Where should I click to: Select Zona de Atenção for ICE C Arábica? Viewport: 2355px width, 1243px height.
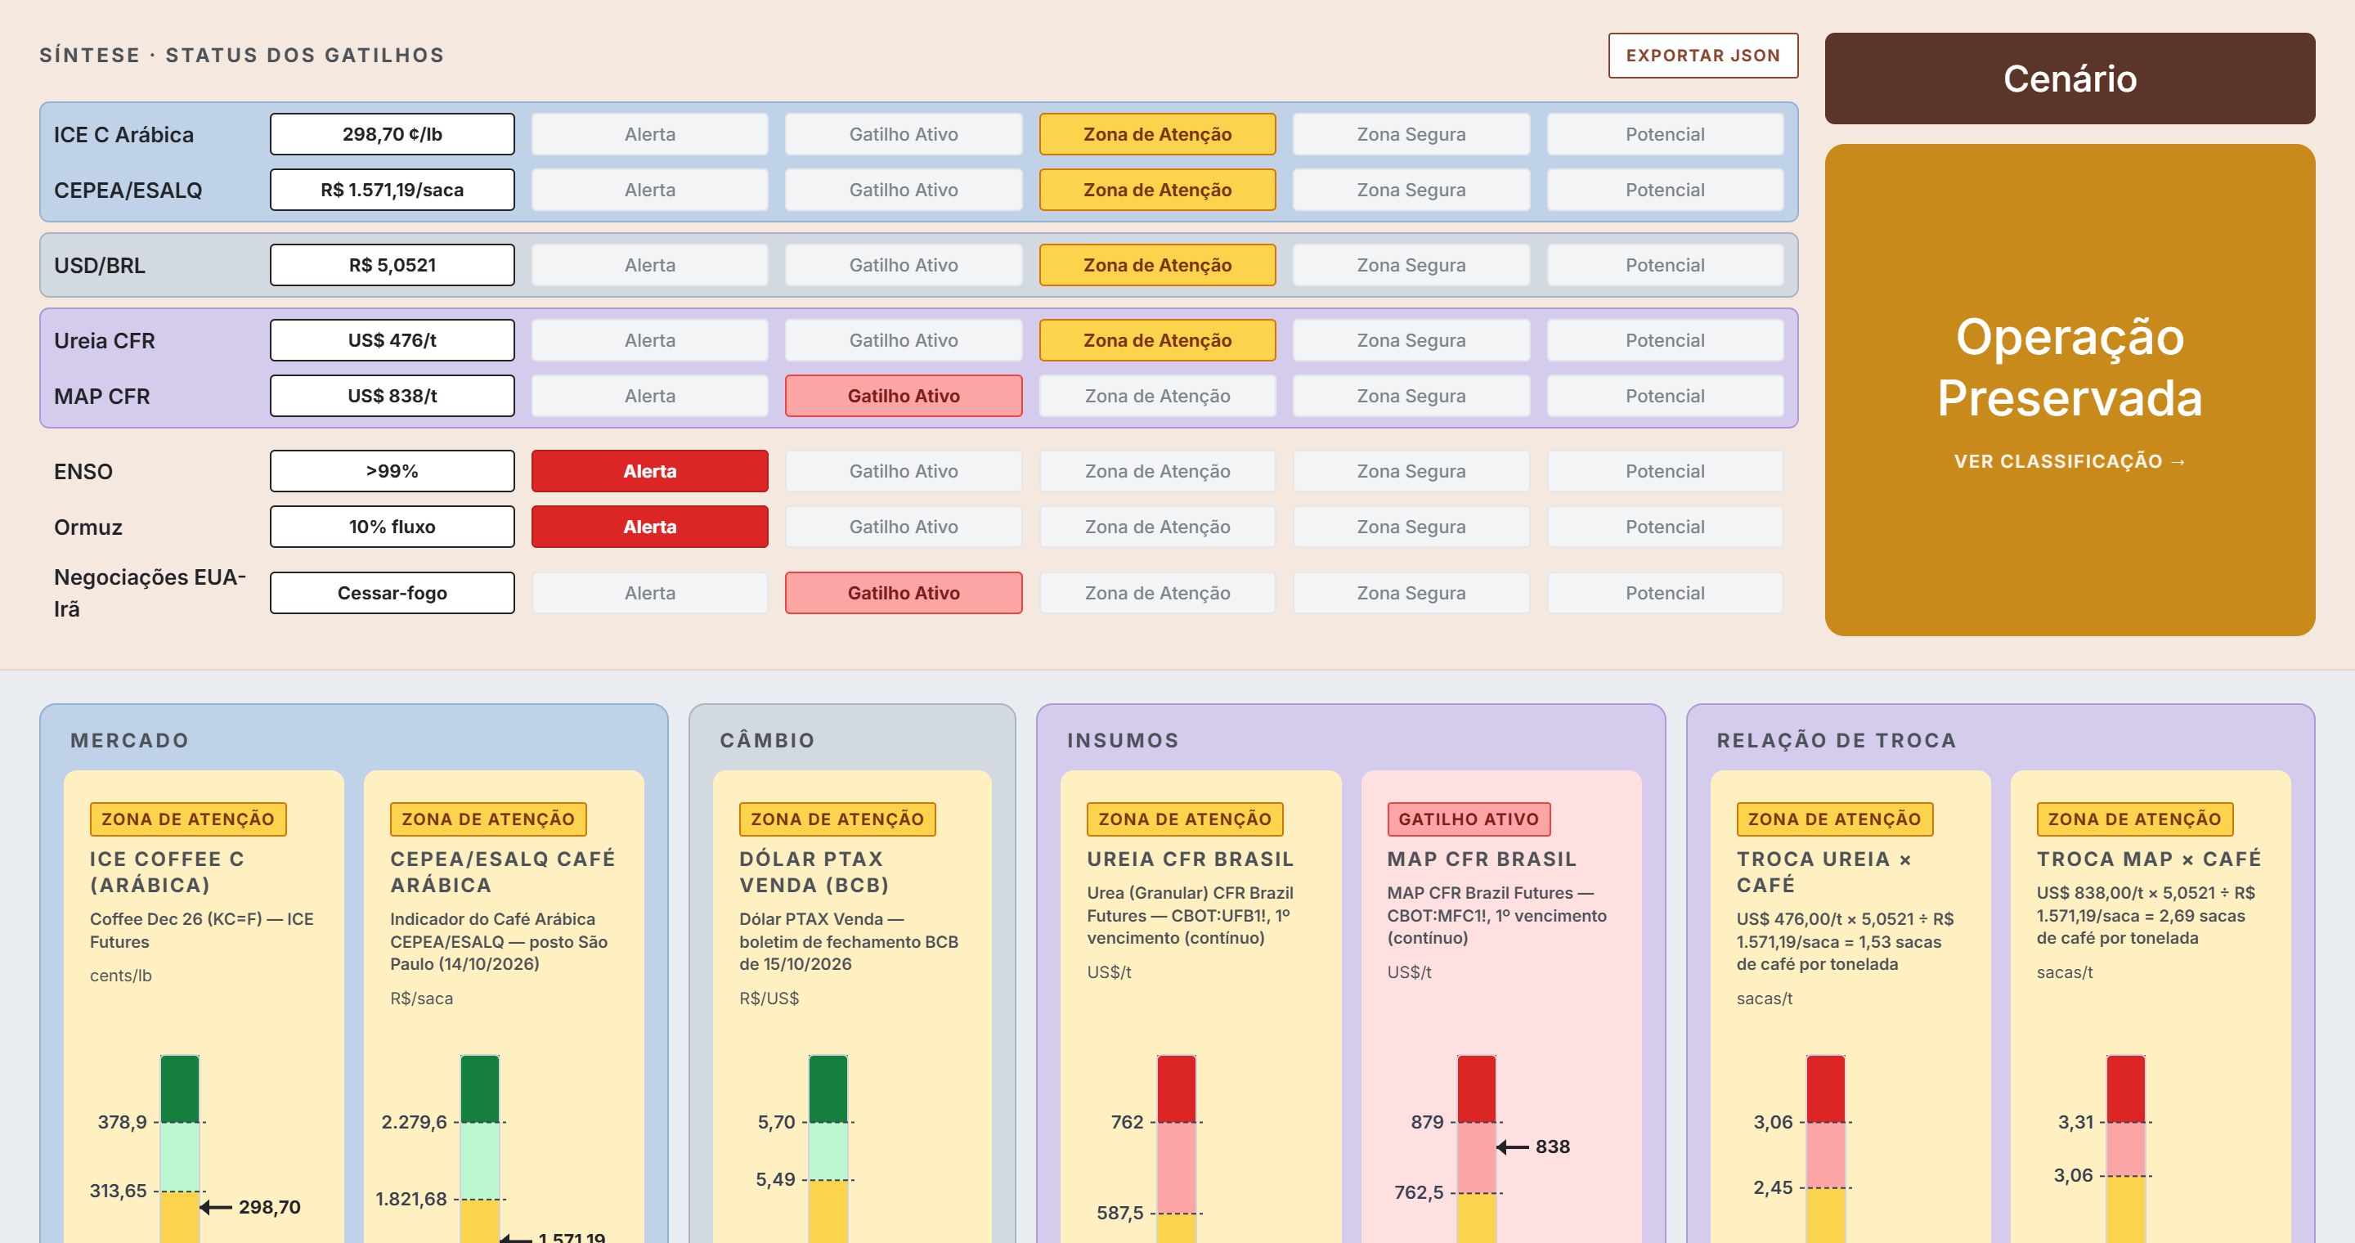pos(1157,134)
